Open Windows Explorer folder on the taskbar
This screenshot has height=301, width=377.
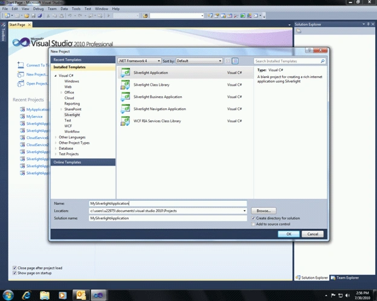[x=45, y=295]
